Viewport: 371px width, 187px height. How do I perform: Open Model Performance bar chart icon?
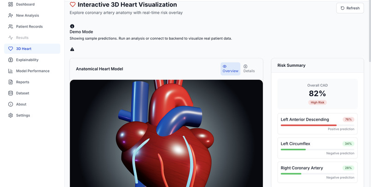[x=11, y=71]
